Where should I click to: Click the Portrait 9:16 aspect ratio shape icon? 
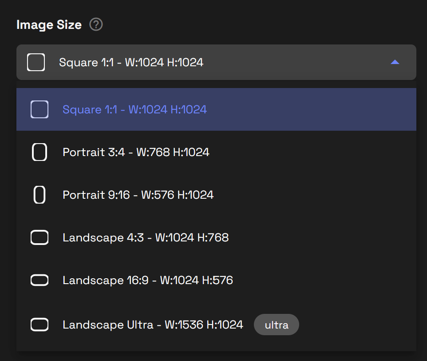(x=39, y=195)
